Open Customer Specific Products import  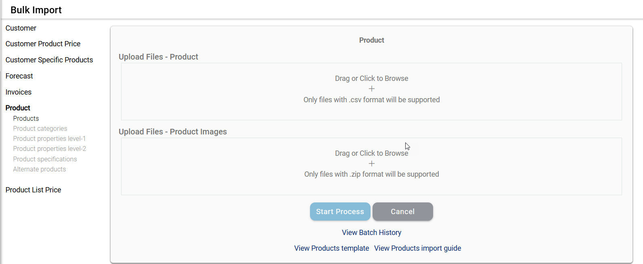point(49,60)
